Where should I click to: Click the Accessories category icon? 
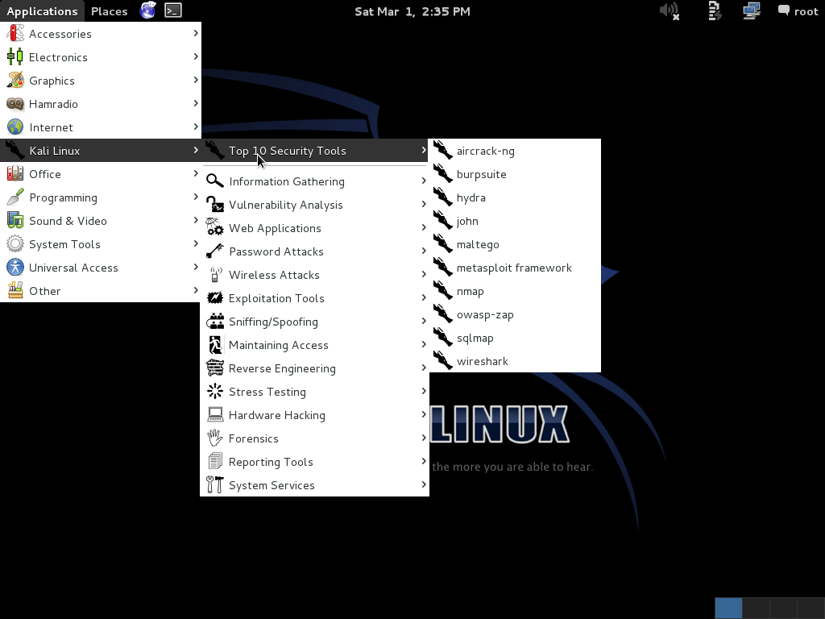[x=15, y=34]
